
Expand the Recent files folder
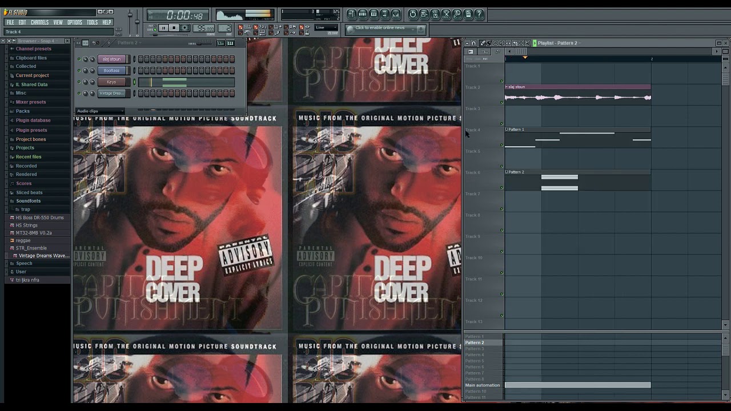point(29,157)
